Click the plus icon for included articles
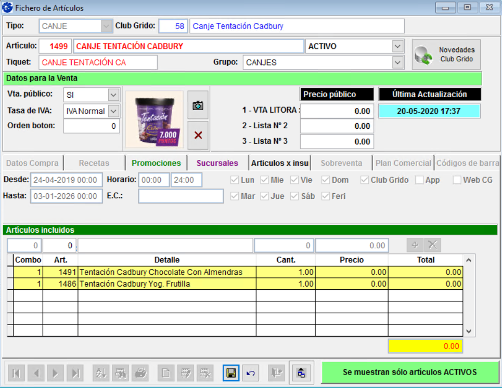Image resolution: width=502 pixels, height=388 pixels. pyautogui.click(x=415, y=245)
